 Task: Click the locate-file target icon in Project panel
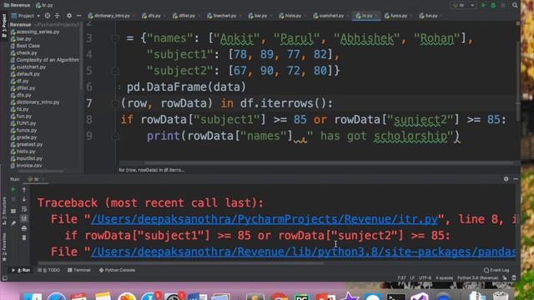48,16
